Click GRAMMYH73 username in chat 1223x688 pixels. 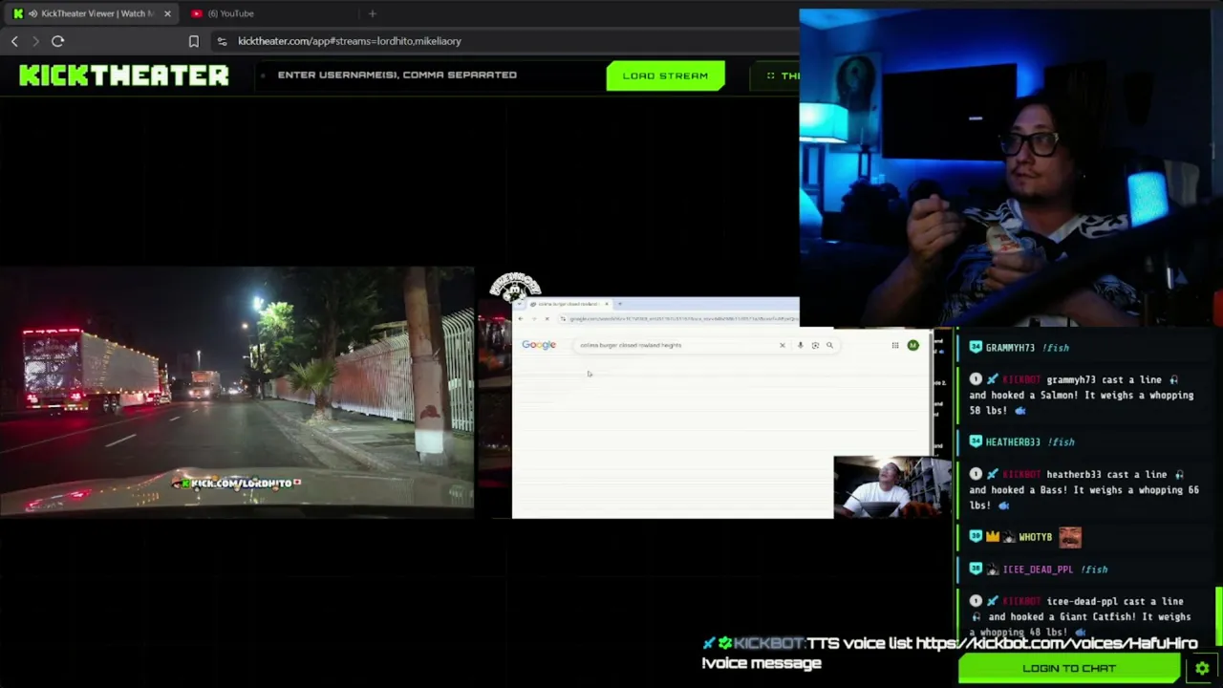(1011, 348)
